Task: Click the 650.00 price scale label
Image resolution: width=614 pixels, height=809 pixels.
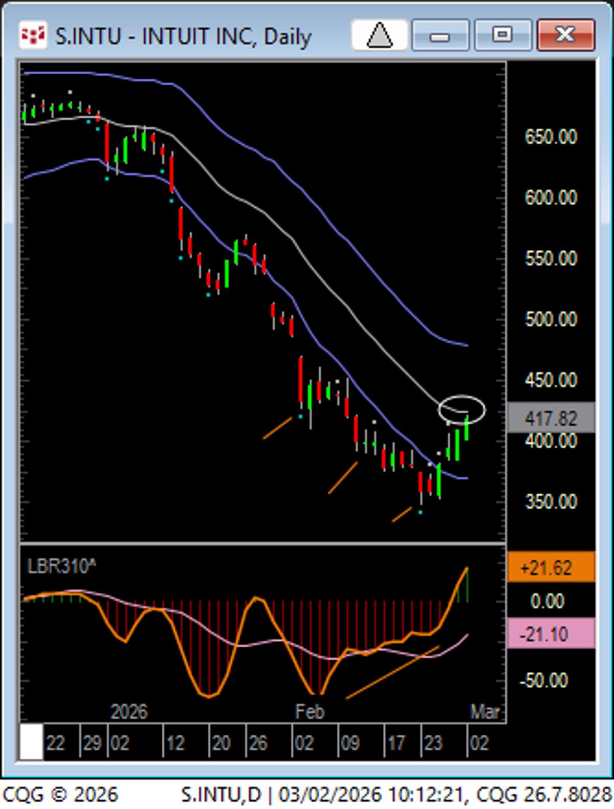Action: (551, 137)
